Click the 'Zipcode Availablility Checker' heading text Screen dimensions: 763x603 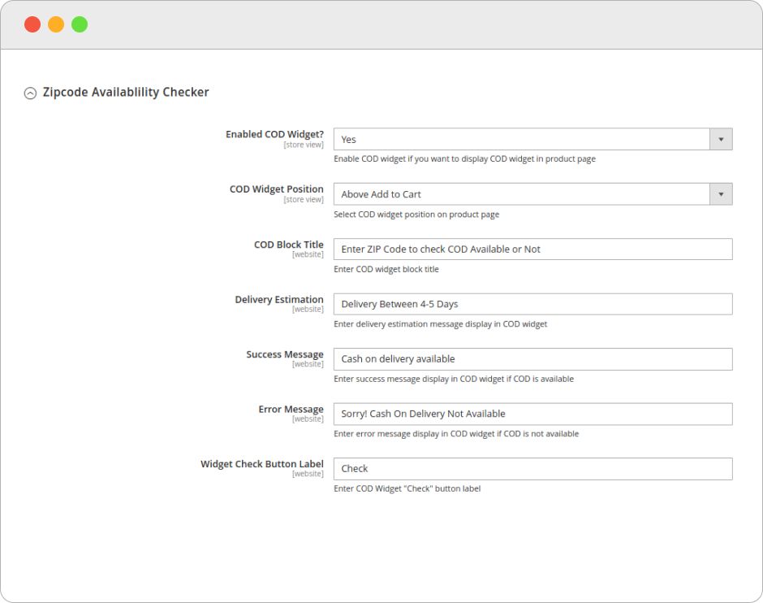tap(126, 93)
